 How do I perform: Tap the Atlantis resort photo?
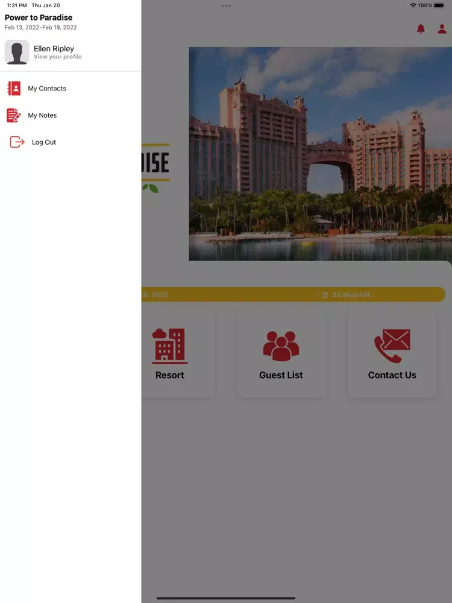tap(320, 154)
